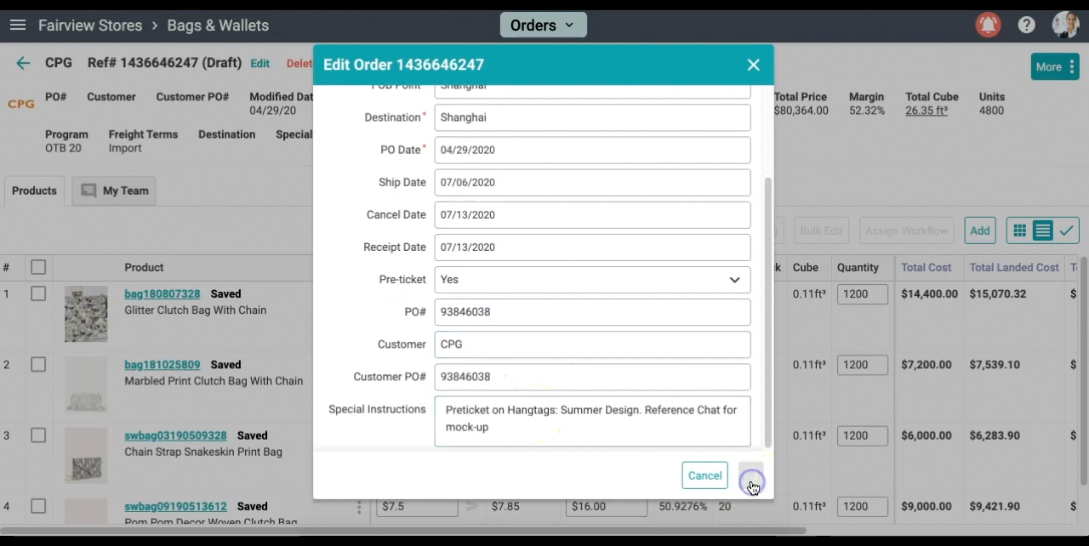Switch to grid view layout
Image resolution: width=1089 pixels, height=546 pixels.
pos(1019,230)
